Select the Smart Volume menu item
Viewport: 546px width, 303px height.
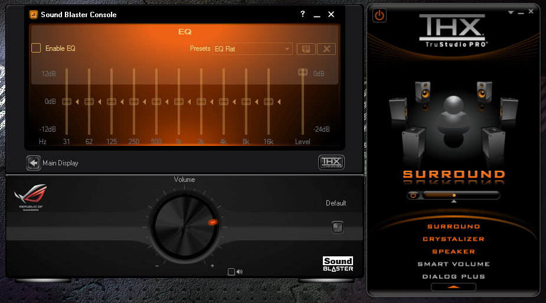(454, 265)
